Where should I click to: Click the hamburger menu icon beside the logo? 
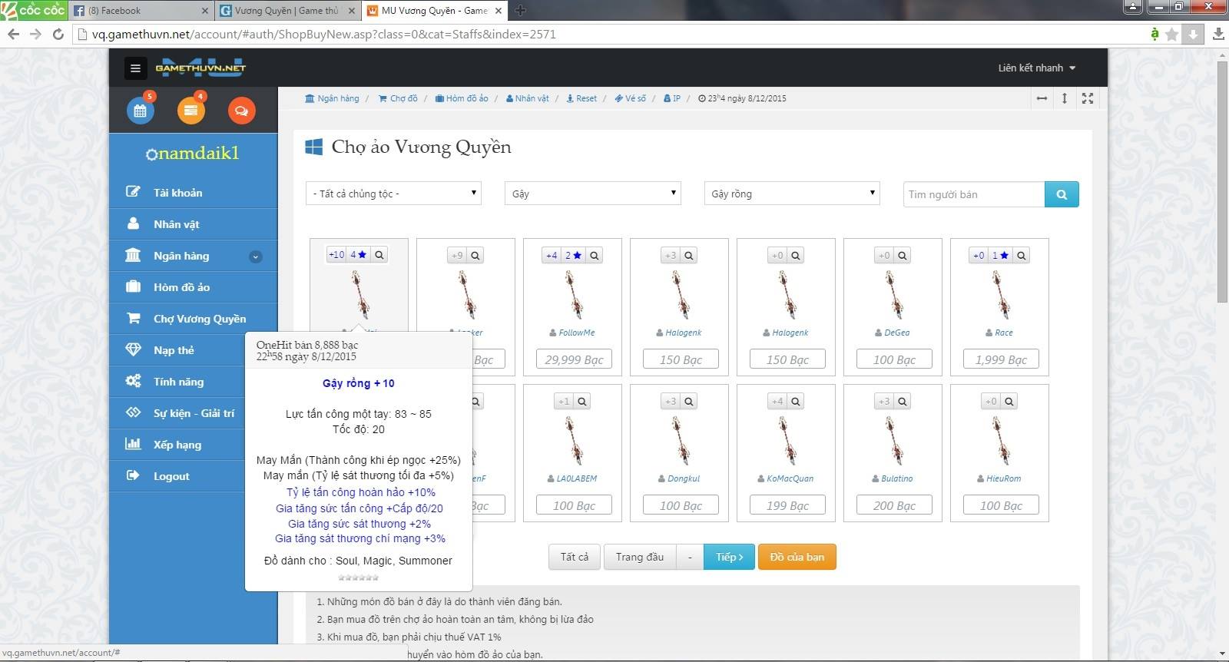[x=135, y=68]
